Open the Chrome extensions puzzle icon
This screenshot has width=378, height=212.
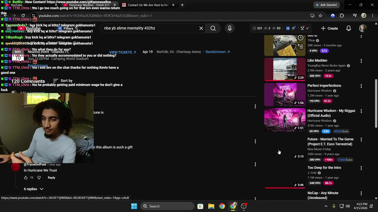click(x=342, y=16)
